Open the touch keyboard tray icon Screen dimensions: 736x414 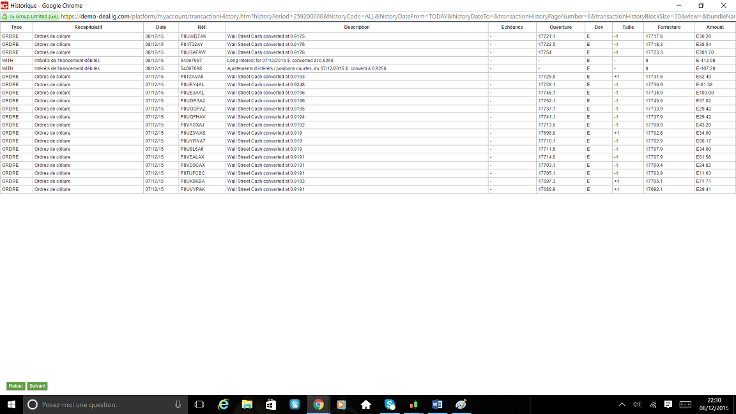click(686, 404)
